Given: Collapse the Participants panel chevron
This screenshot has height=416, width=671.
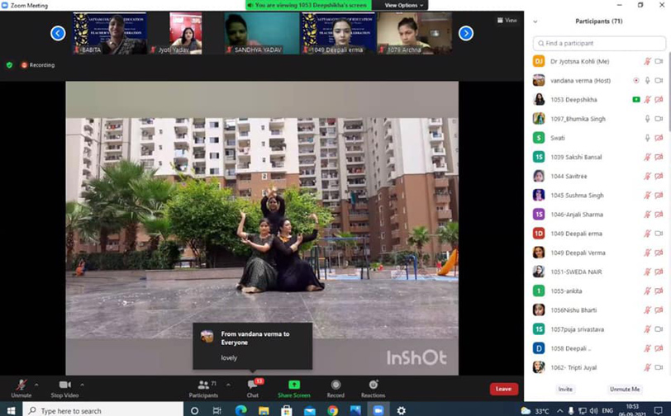Looking at the screenshot, I should point(535,21).
